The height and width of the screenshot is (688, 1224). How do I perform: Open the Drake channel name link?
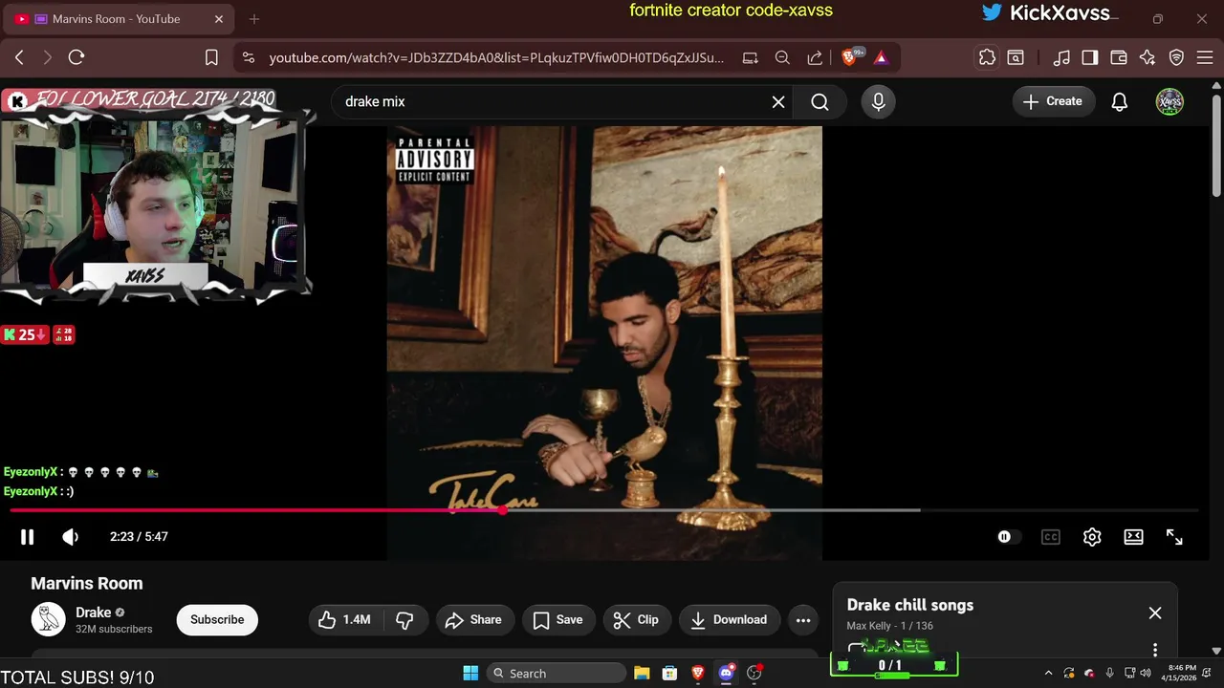coord(94,613)
